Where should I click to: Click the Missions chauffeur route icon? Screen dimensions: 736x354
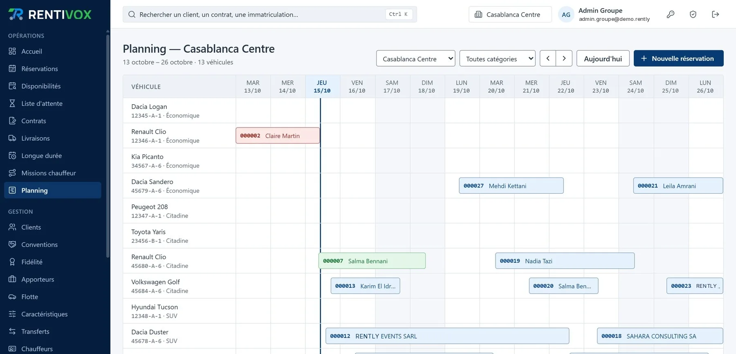pyautogui.click(x=12, y=173)
